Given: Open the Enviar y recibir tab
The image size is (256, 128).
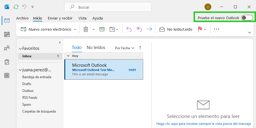Looking at the screenshot, I should pyautogui.click(x=60, y=18).
